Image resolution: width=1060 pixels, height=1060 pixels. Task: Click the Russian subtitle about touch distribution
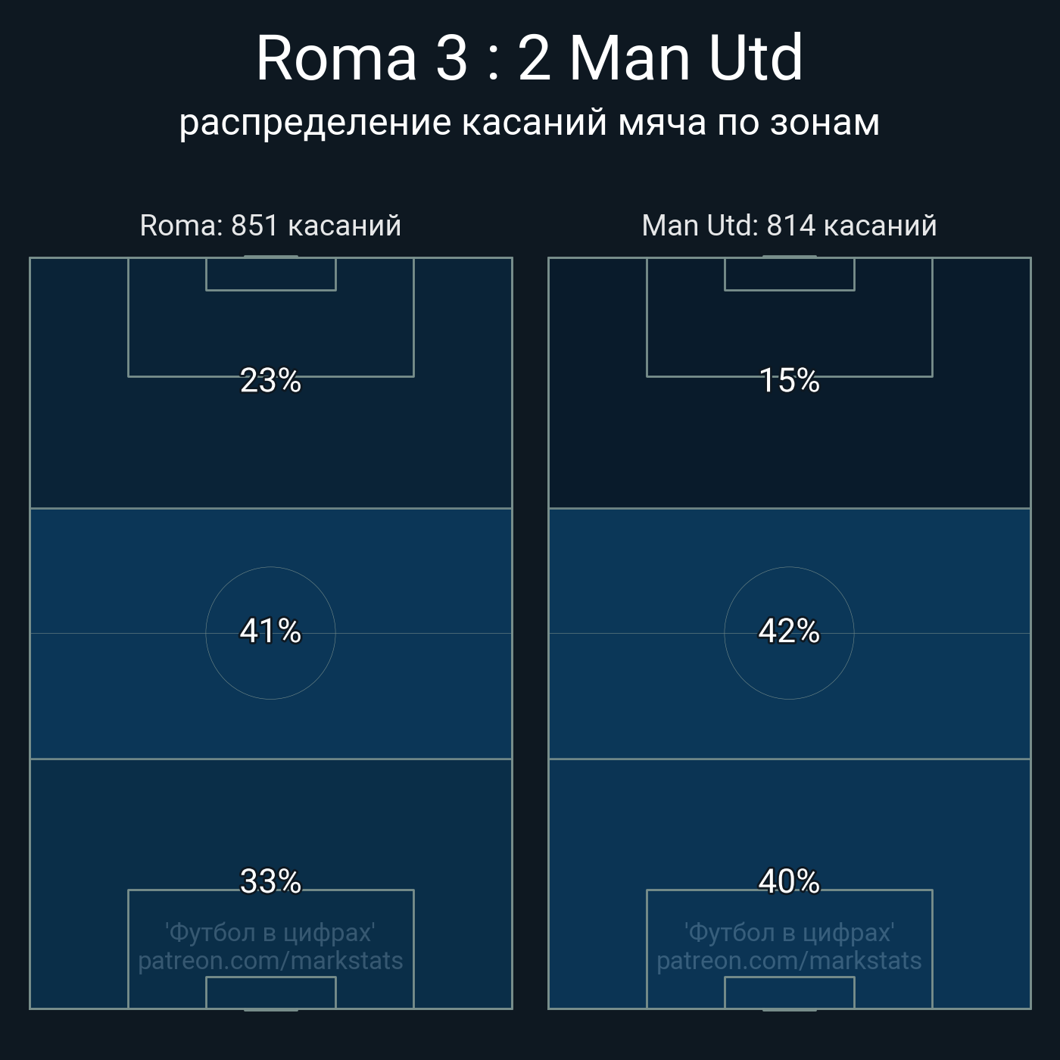pos(529,123)
